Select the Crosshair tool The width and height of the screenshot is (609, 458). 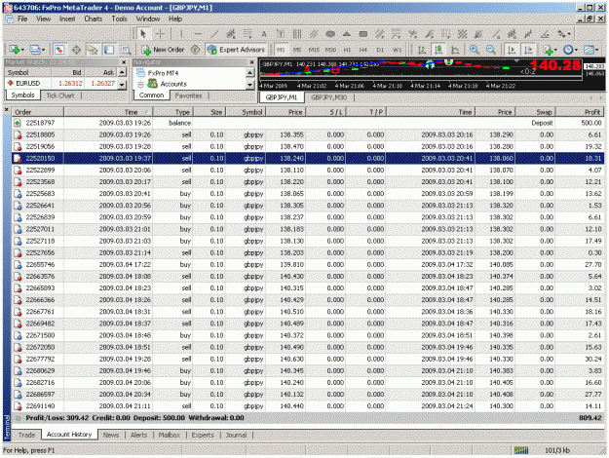click(160, 34)
